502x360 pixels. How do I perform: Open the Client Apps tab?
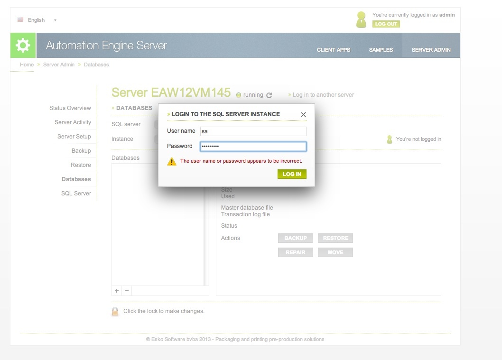[x=333, y=50]
